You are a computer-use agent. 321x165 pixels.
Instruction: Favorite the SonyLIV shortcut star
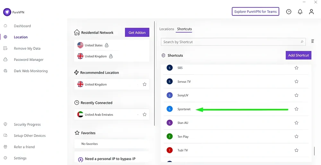click(296, 95)
